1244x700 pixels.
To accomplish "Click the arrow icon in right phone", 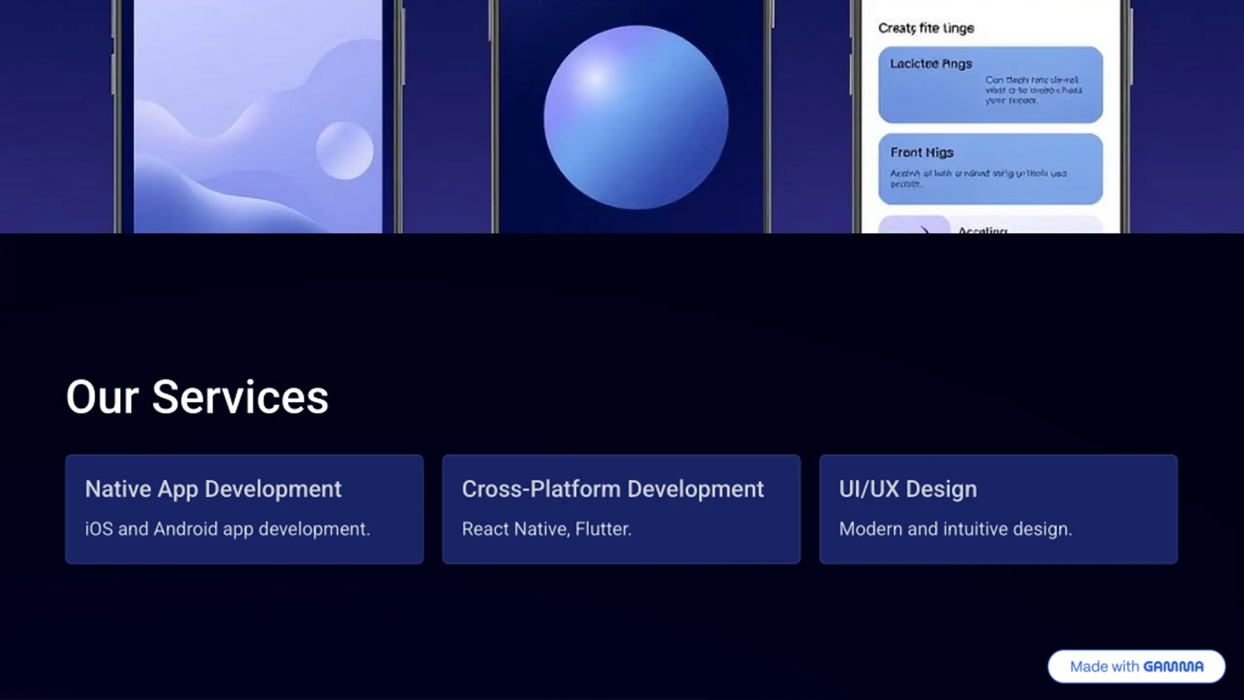I will (x=923, y=230).
